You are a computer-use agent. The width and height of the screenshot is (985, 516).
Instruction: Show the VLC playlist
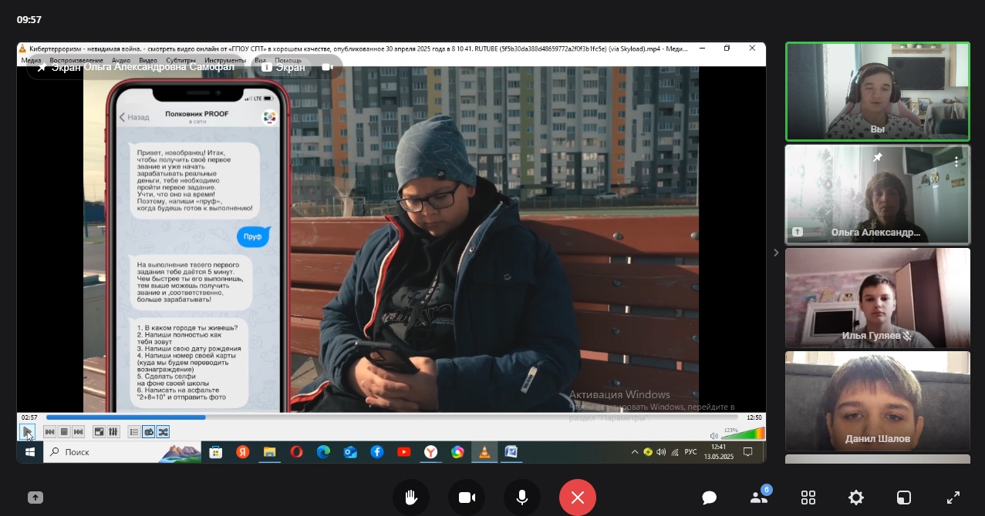coord(134,432)
